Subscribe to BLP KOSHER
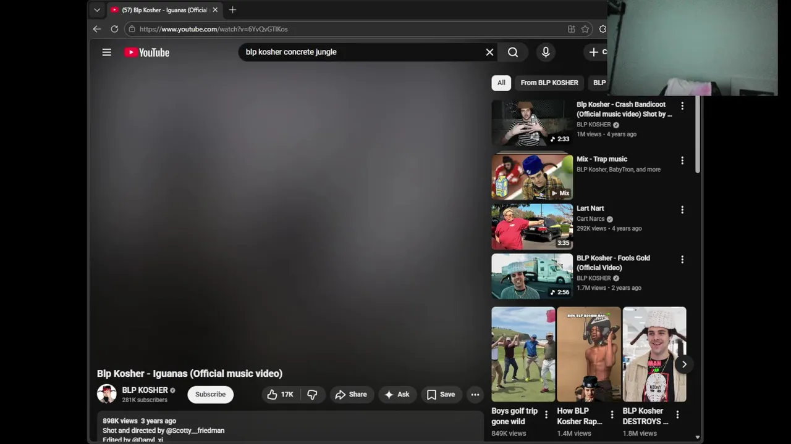791x444 pixels. [x=211, y=395]
